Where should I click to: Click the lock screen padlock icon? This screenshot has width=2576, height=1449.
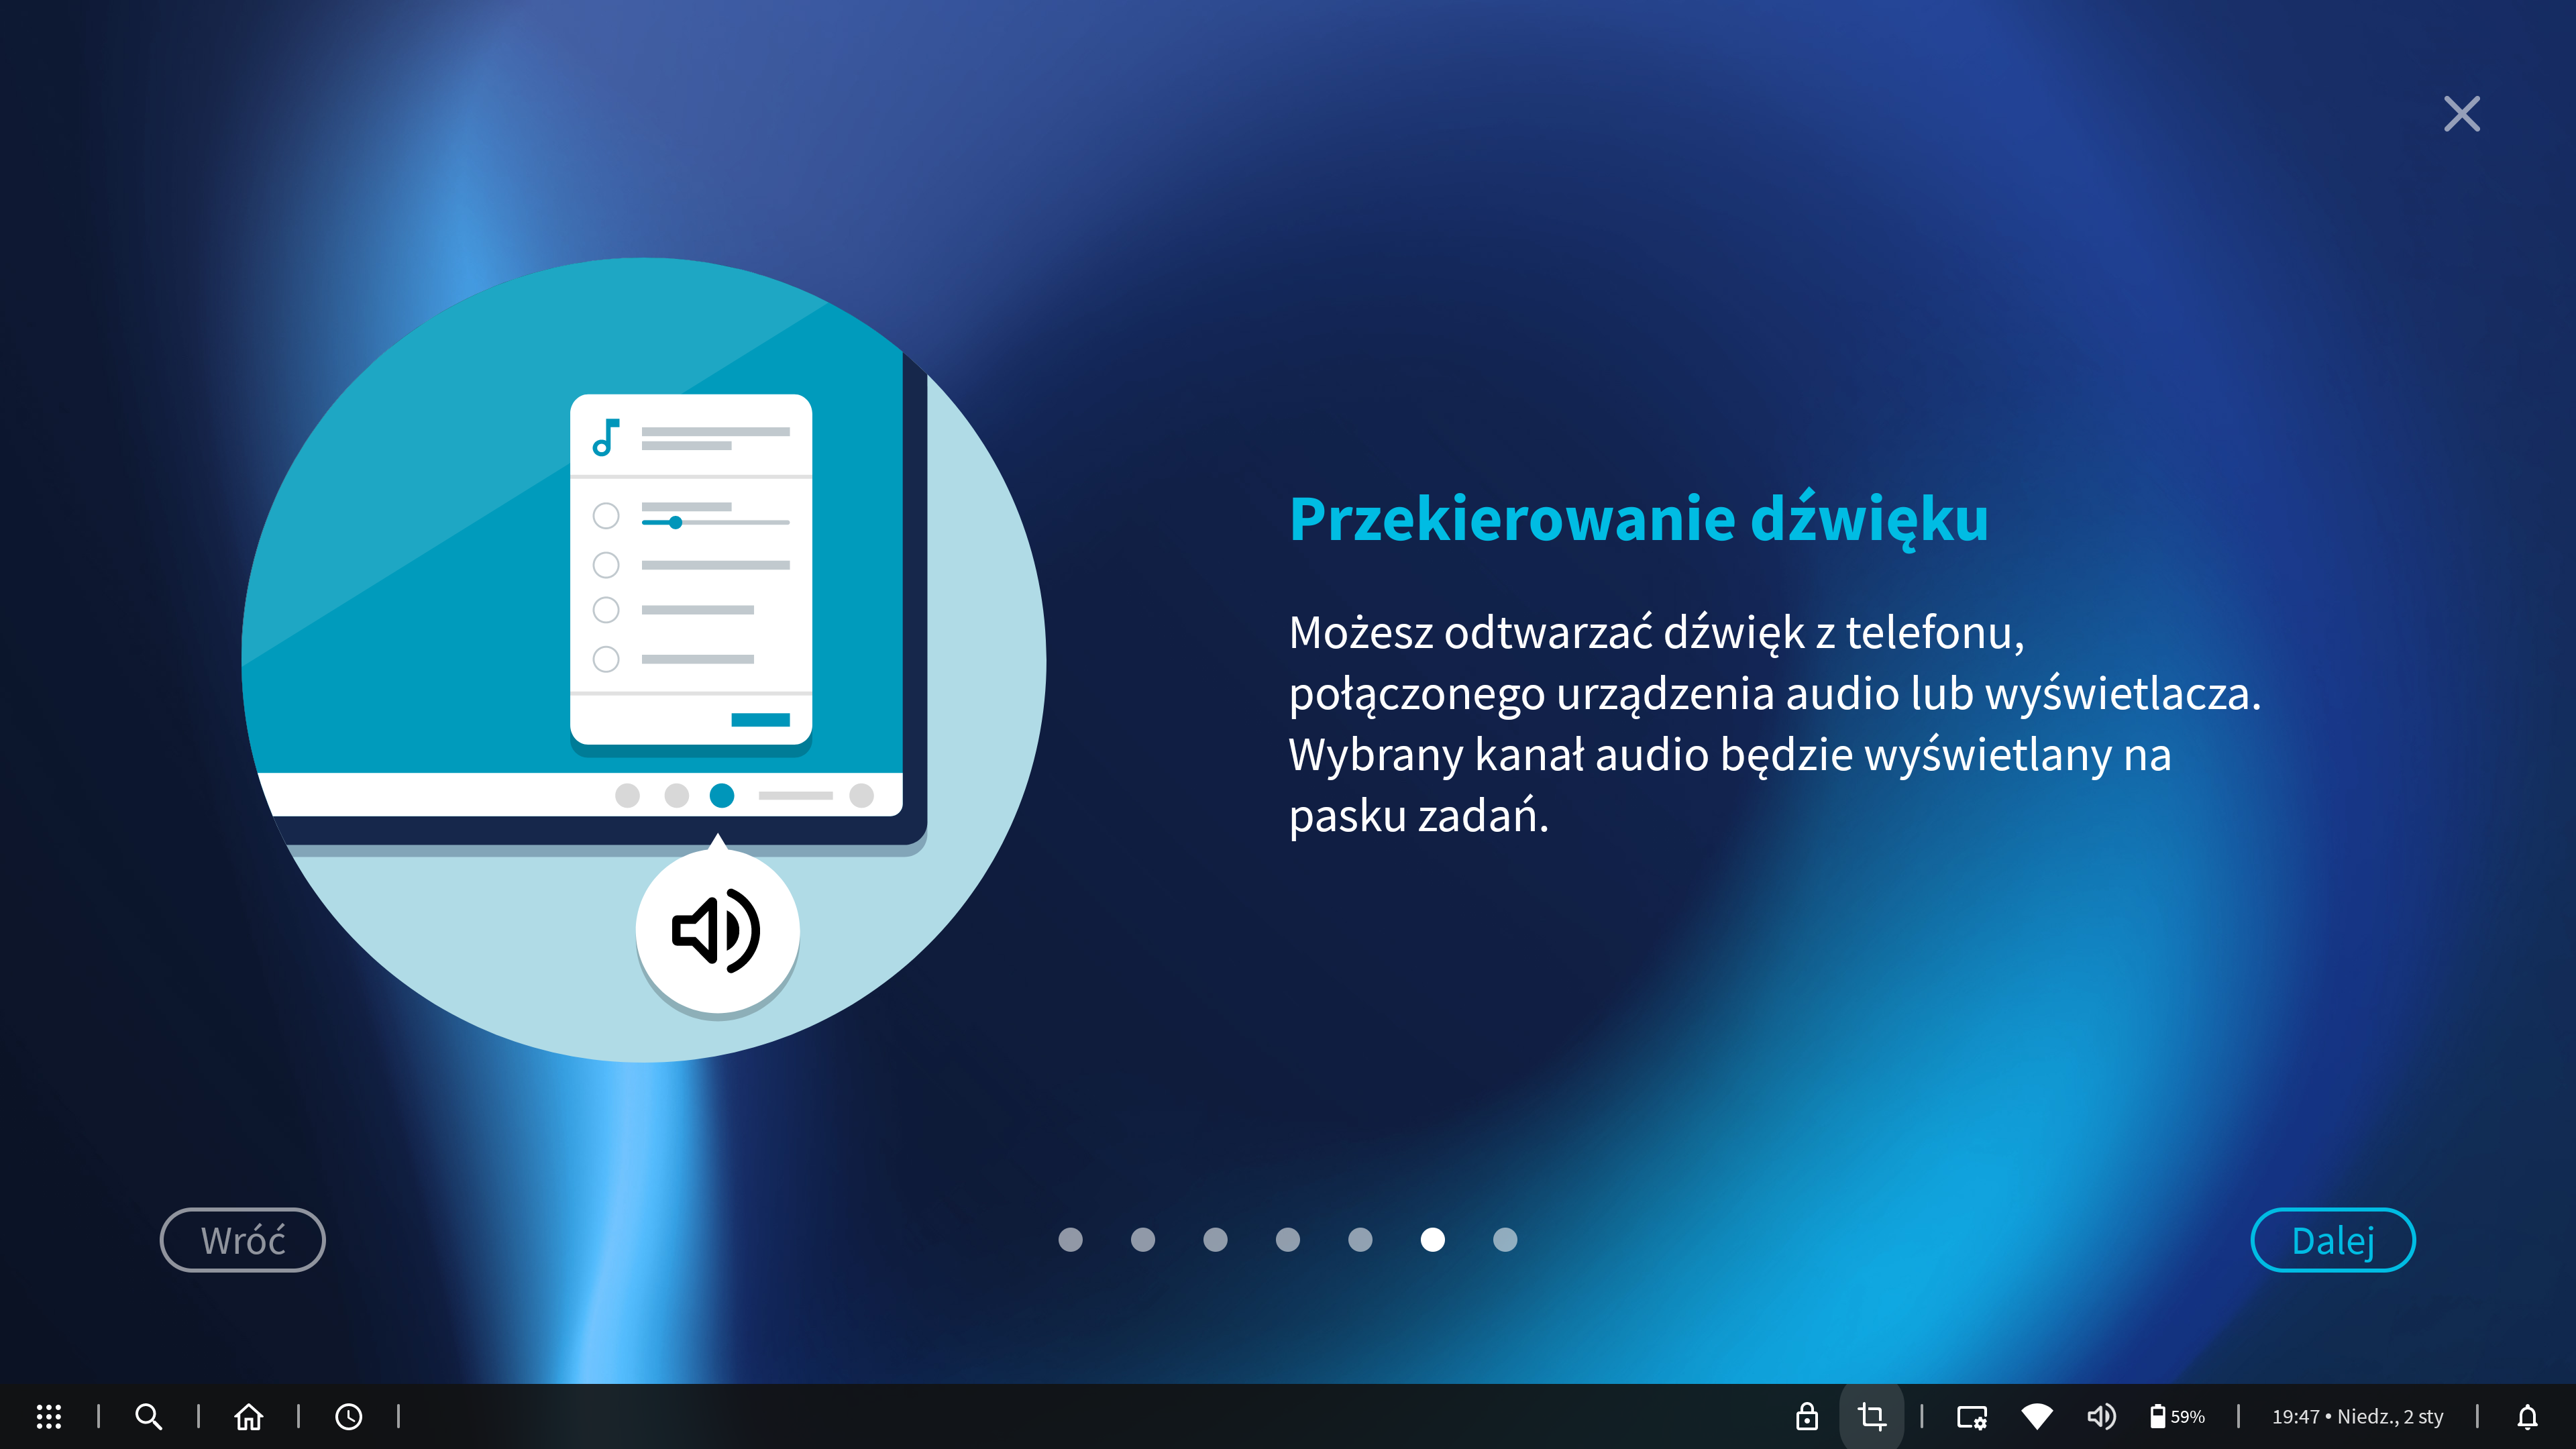1806,1416
